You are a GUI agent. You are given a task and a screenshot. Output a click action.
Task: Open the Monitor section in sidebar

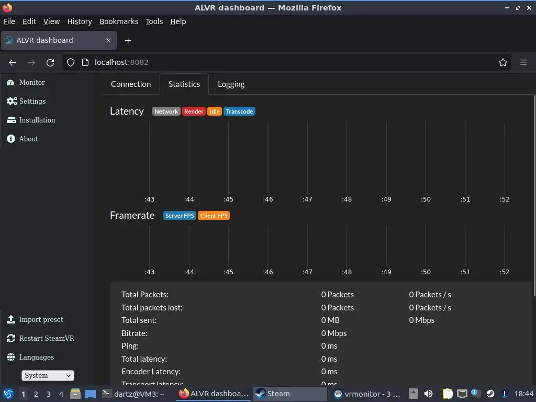tap(26, 82)
